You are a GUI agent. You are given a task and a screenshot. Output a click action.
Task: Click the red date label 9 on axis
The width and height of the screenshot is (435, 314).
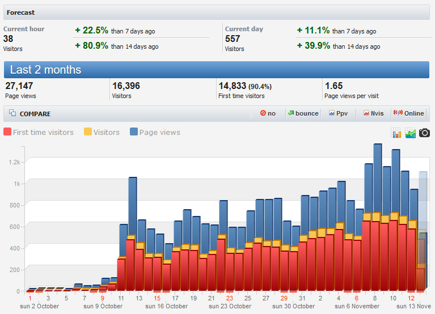[102, 299]
